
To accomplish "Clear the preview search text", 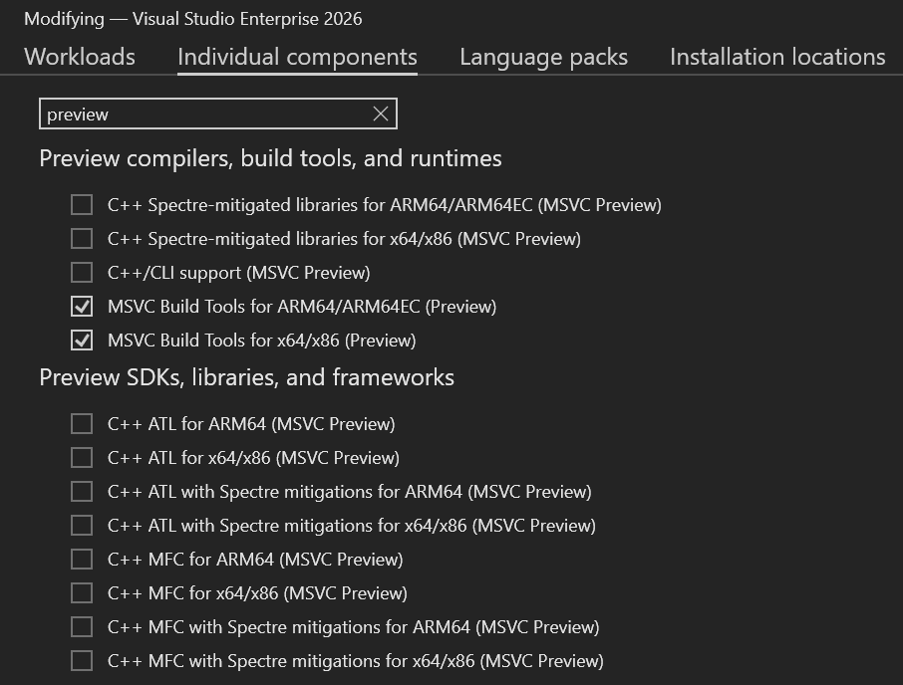I will tap(380, 114).
